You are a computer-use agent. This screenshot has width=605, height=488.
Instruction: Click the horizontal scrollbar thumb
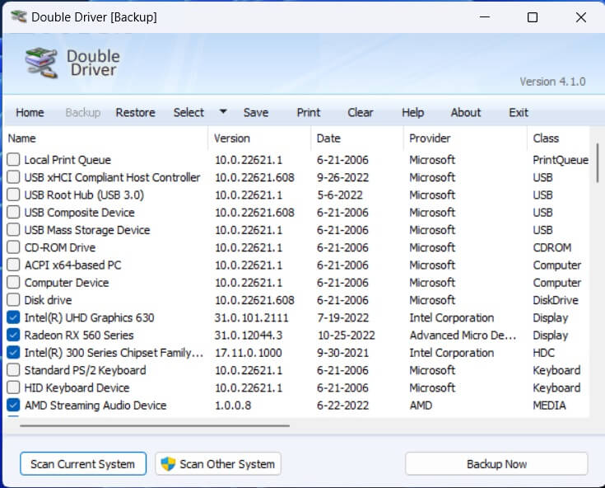pyautogui.click(x=155, y=425)
